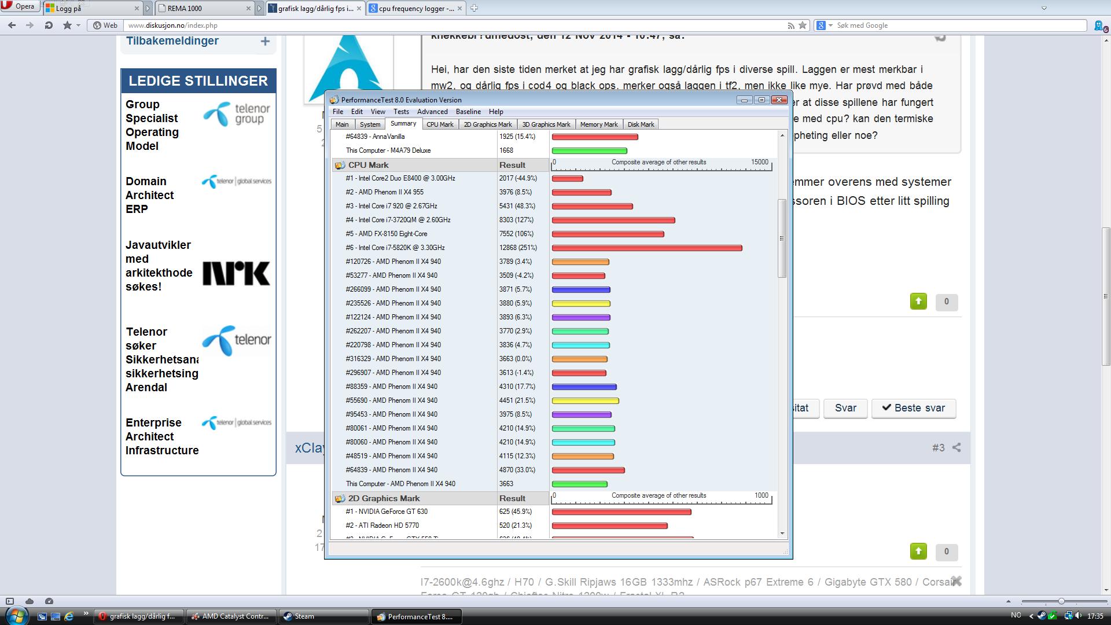This screenshot has height=625, width=1111.
Task: Click zoom popup arrow beside zoom slider
Action: [x=1008, y=602]
